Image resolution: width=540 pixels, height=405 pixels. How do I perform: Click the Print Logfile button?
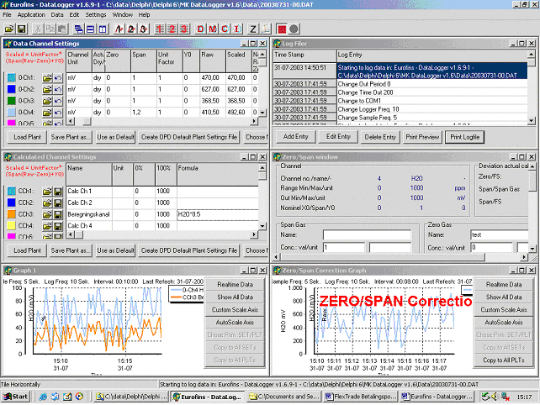(464, 137)
